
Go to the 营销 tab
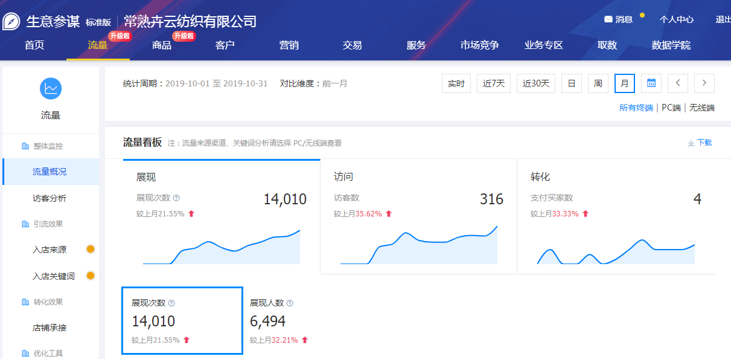[x=289, y=45]
